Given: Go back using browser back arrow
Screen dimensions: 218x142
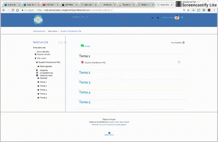Looking at the screenshot, I should coord(4,10).
